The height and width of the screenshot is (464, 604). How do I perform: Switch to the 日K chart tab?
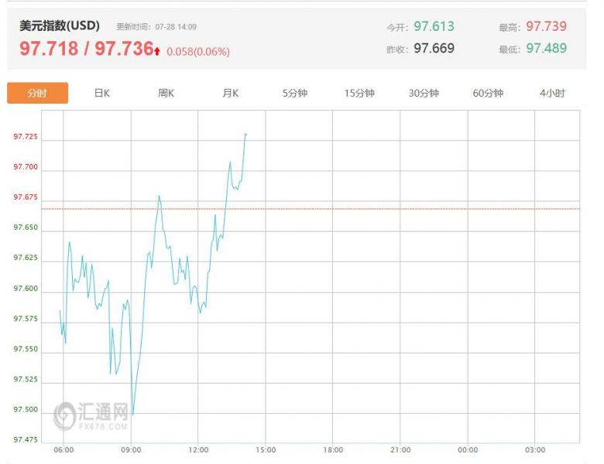tap(101, 94)
